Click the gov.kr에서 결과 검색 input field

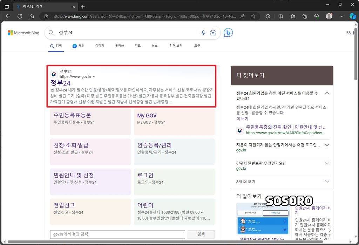pos(117,234)
